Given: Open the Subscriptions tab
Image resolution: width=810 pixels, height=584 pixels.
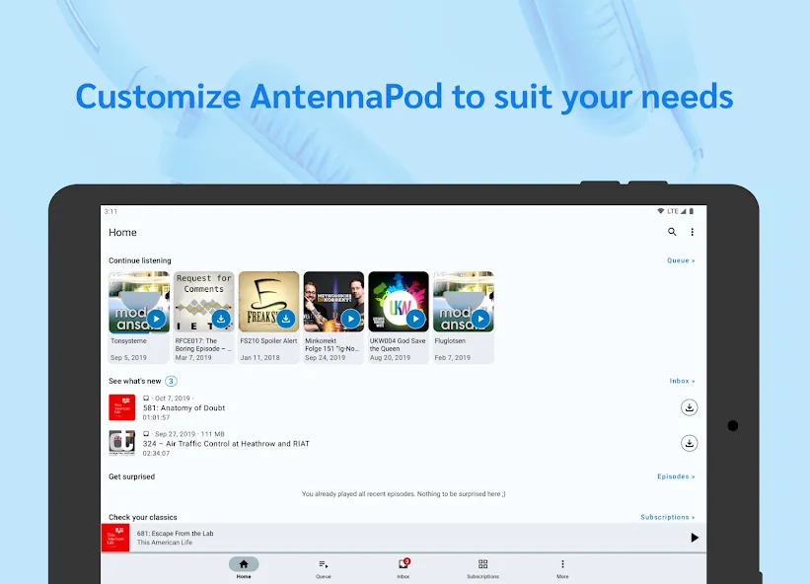Looking at the screenshot, I should pos(483,568).
